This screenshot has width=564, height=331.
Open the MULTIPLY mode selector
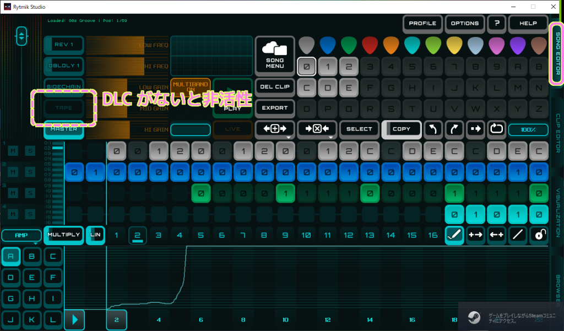pos(64,235)
